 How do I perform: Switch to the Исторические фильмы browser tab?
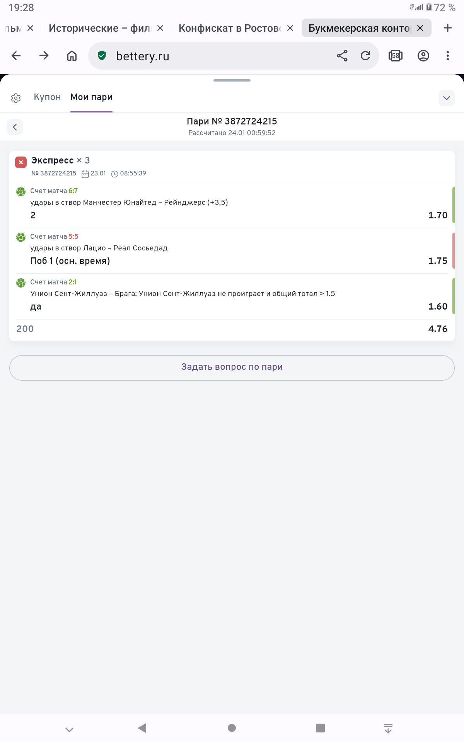coord(99,28)
